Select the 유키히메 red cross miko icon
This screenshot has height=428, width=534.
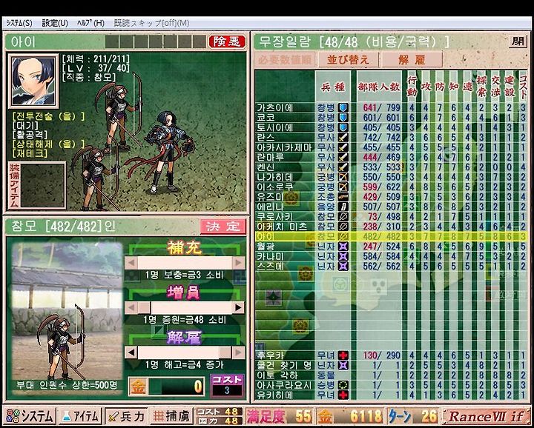pyautogui.click(x=343, y=395)
